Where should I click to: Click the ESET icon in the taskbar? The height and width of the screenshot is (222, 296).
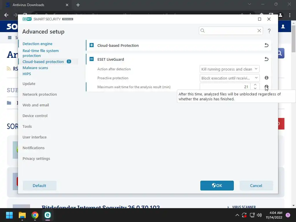[x=48, y=215]
